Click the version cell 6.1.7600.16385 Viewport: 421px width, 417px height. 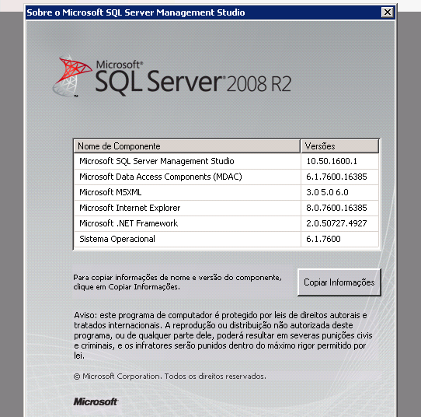[336, 177]
